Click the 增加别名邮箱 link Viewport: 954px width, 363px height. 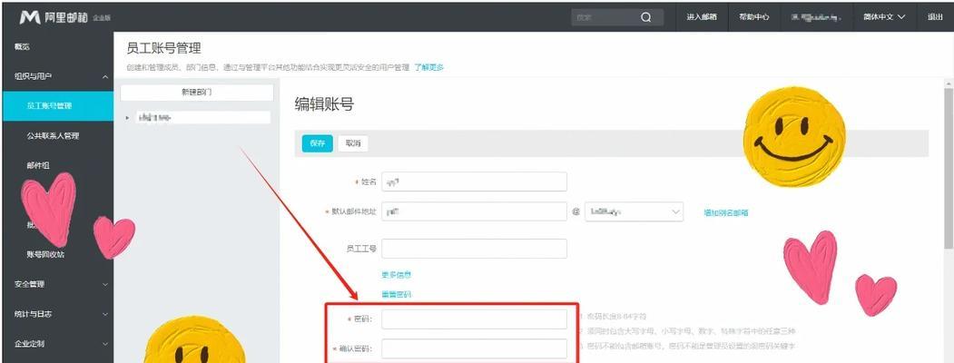tap(726, 213)
